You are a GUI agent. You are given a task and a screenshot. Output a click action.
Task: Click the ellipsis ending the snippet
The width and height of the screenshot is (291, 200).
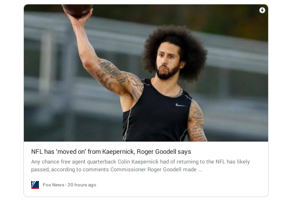(200, 169)
